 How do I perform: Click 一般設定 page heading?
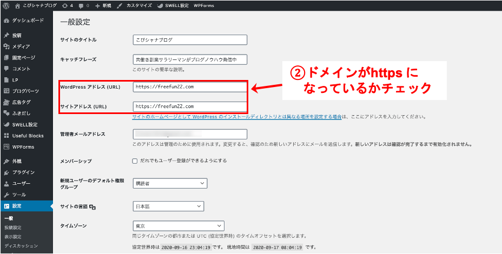tap(75, 22)
